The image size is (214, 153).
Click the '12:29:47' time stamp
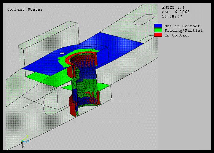[x=172, y=17]
